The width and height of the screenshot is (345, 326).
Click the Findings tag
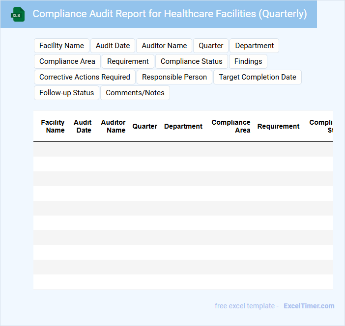coord(248,61)
